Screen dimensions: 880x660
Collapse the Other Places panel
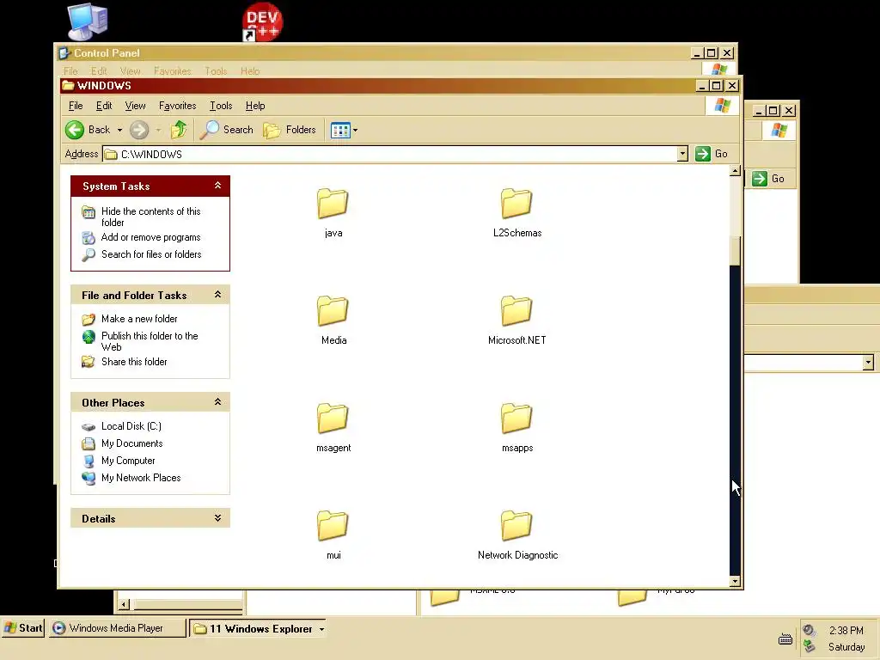217,402
